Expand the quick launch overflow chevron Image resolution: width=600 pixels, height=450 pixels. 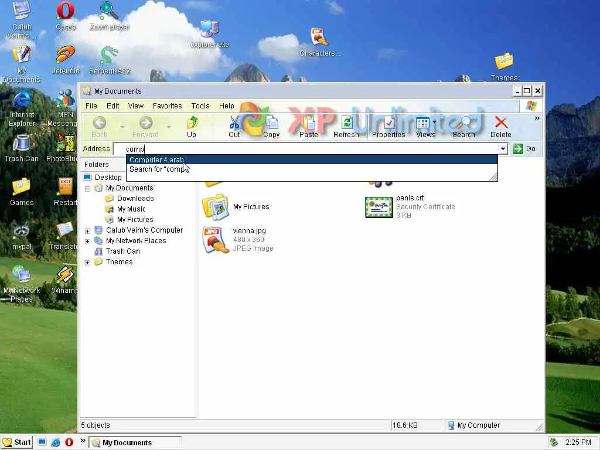tap(83, 441)
